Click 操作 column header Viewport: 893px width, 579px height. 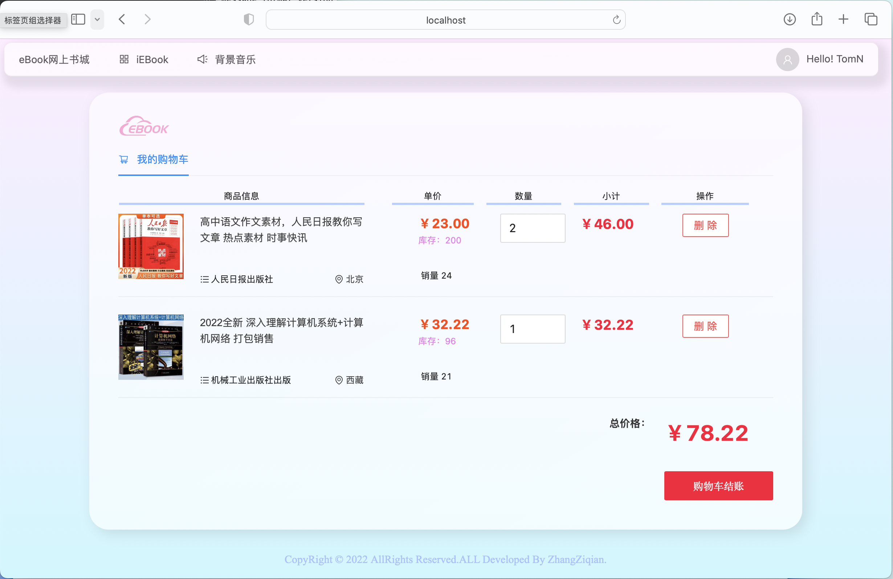(705, 196)
